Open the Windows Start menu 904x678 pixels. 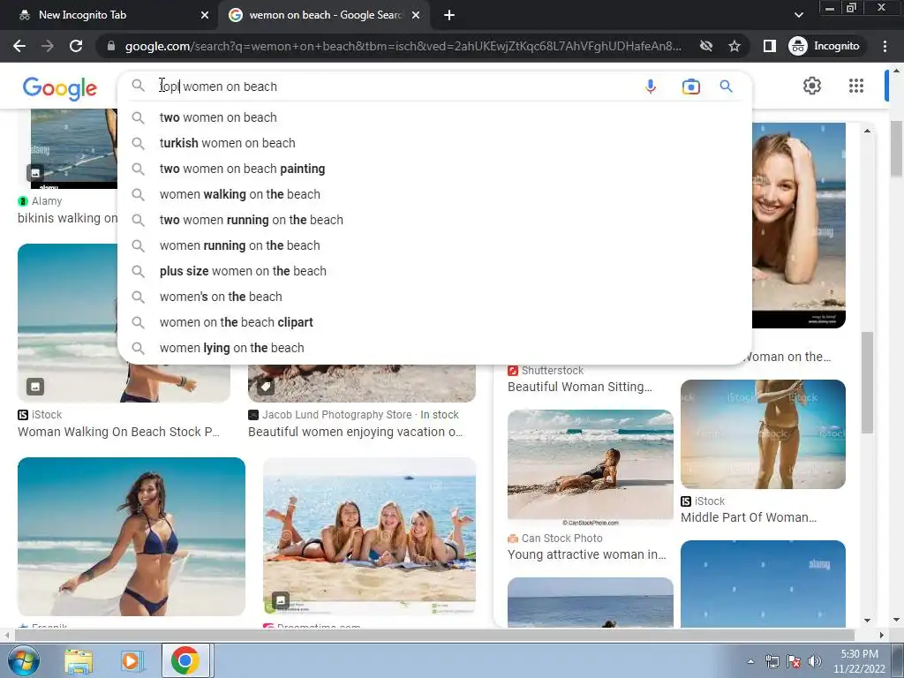(x=23, y=660)
